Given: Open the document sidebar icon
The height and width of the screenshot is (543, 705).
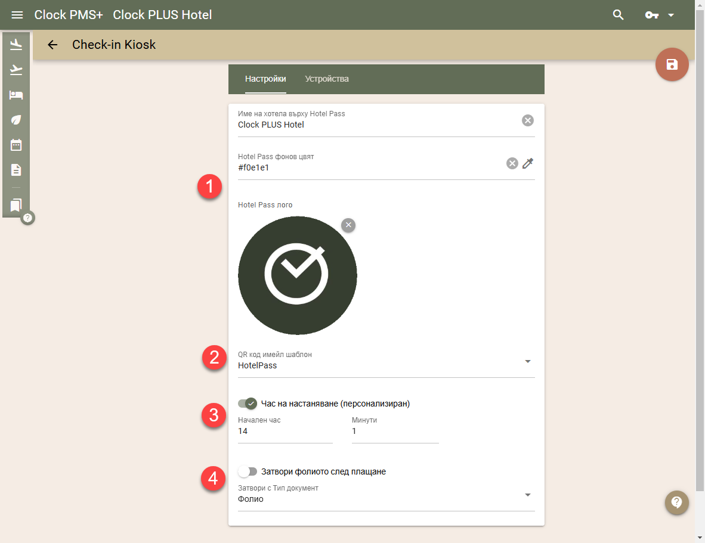Looking at the screenshot, I should (16, 170).
